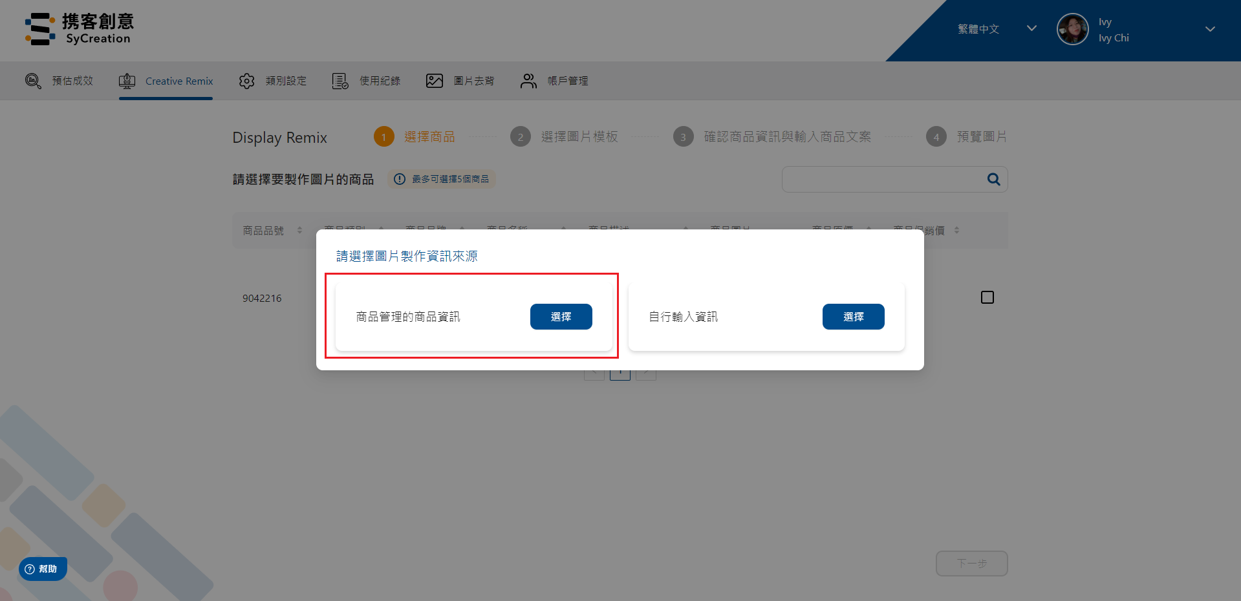1241x601 pixels.
Task: Click the Creative Remix monitor icon
Action: [x=127, y=81]
